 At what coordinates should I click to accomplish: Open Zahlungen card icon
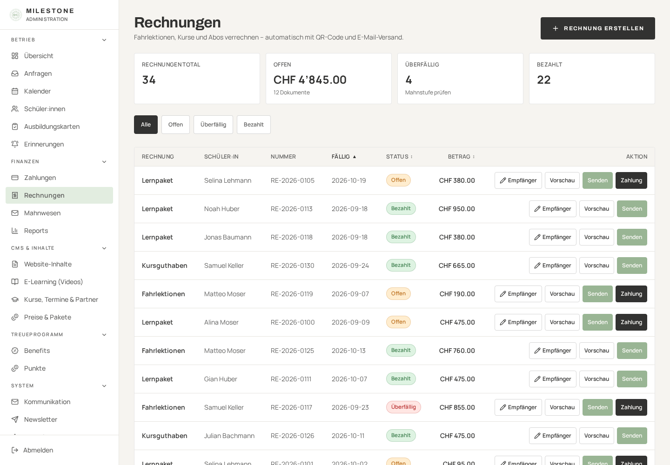[15, 178]
